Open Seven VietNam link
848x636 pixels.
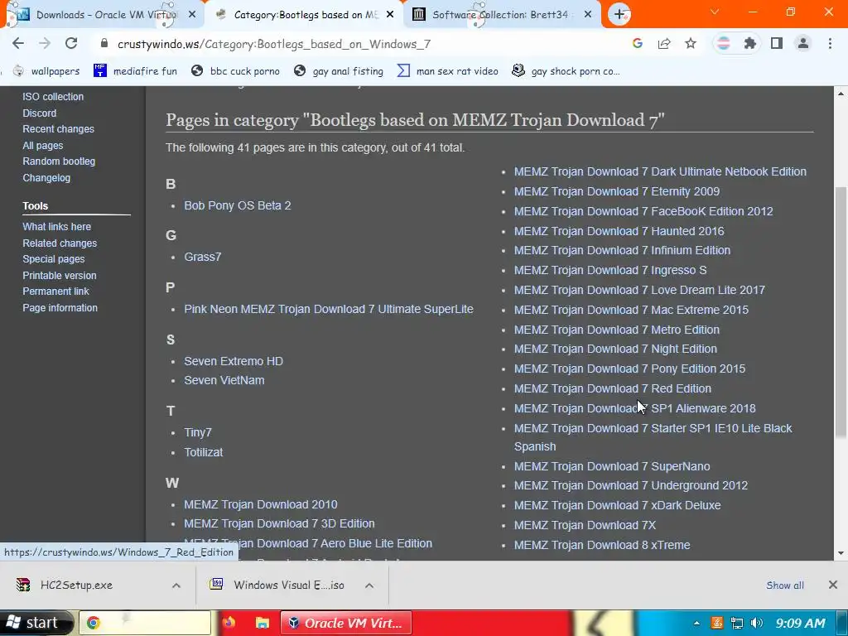tap(224, 380)
